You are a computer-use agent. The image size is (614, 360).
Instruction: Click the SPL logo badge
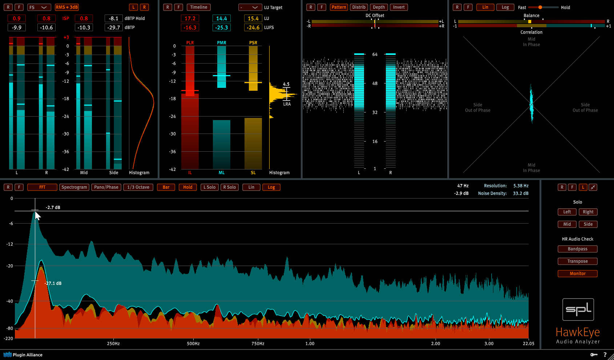[x=578, y=310]
